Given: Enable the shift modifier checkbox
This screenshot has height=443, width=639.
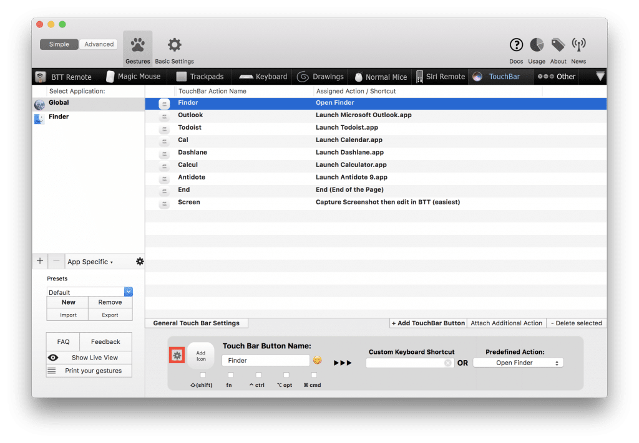Looking at the screenshot, I should pos(203,375).
